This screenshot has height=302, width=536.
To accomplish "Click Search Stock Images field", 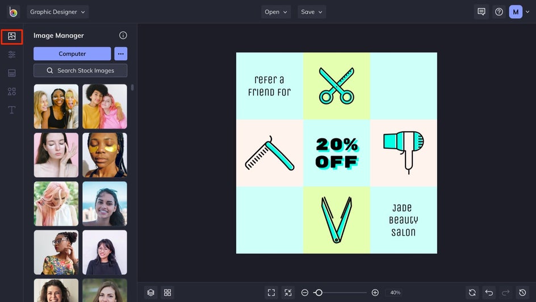I will click(x=80, y=70).
